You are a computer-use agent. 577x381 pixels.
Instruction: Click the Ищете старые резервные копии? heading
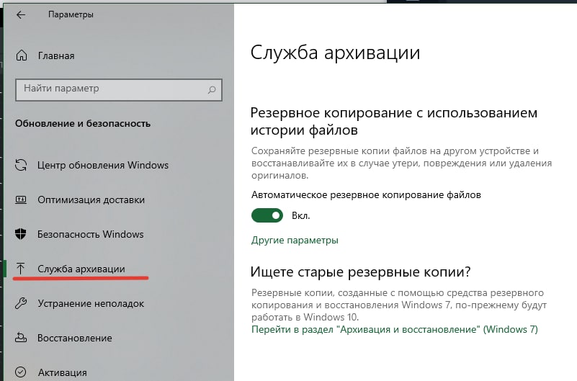click(x=361, y=272)
